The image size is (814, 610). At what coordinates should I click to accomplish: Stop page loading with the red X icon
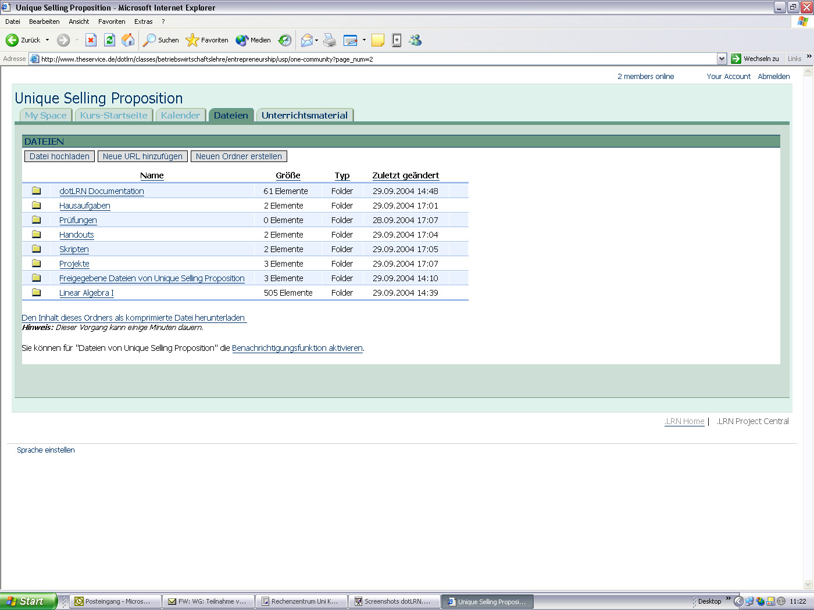[91, 40]
